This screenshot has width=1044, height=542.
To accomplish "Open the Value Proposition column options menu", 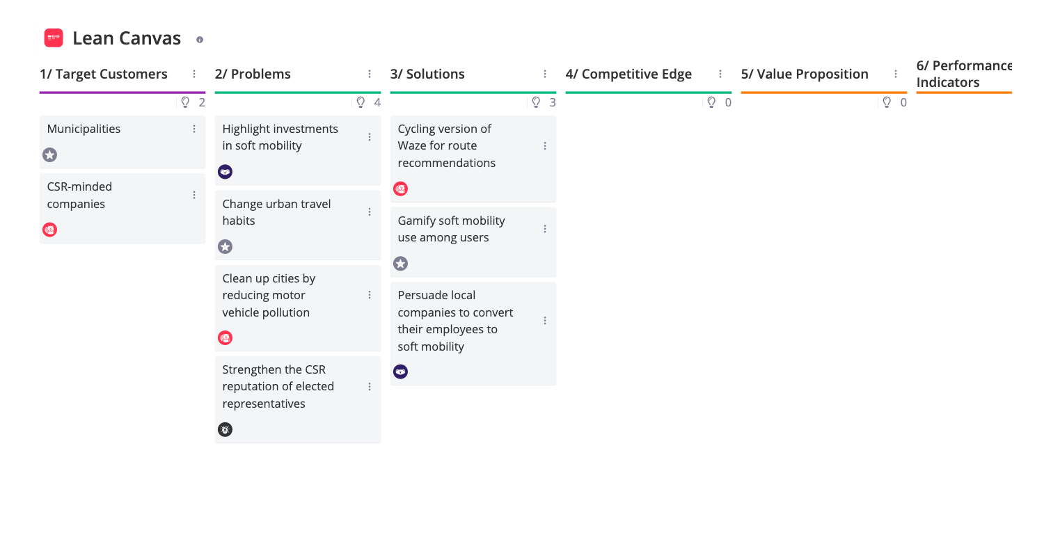I will [895, 73].
